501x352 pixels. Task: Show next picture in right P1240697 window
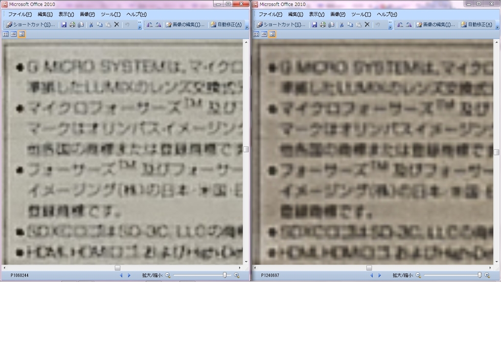380,275
